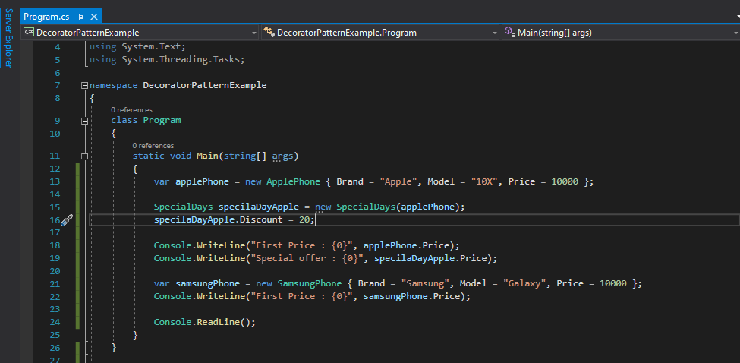Click the args parameter in Main signature
740x363 pixels.
[x=282, y=156]
